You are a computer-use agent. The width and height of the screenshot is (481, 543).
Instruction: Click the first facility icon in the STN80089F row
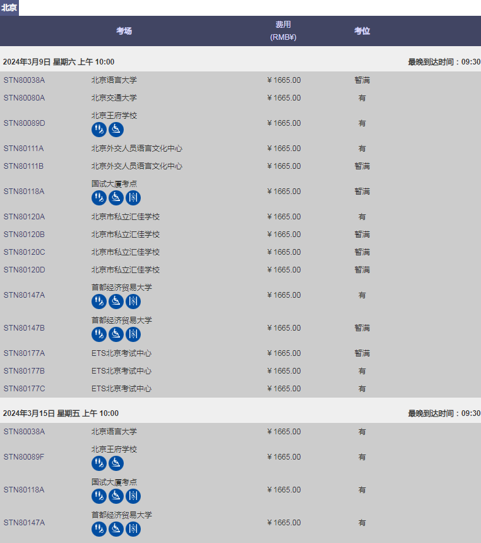pos(99,463)
